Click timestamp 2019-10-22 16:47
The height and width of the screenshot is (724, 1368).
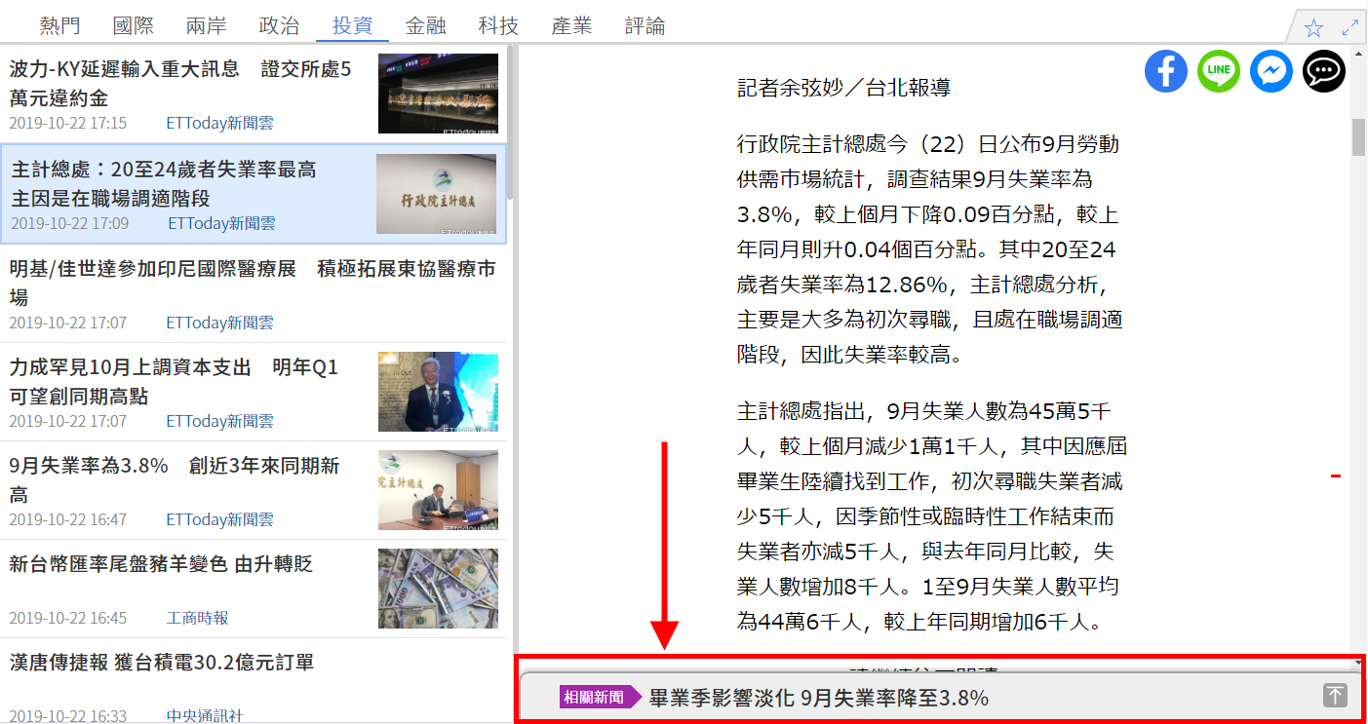click(68, 519)
